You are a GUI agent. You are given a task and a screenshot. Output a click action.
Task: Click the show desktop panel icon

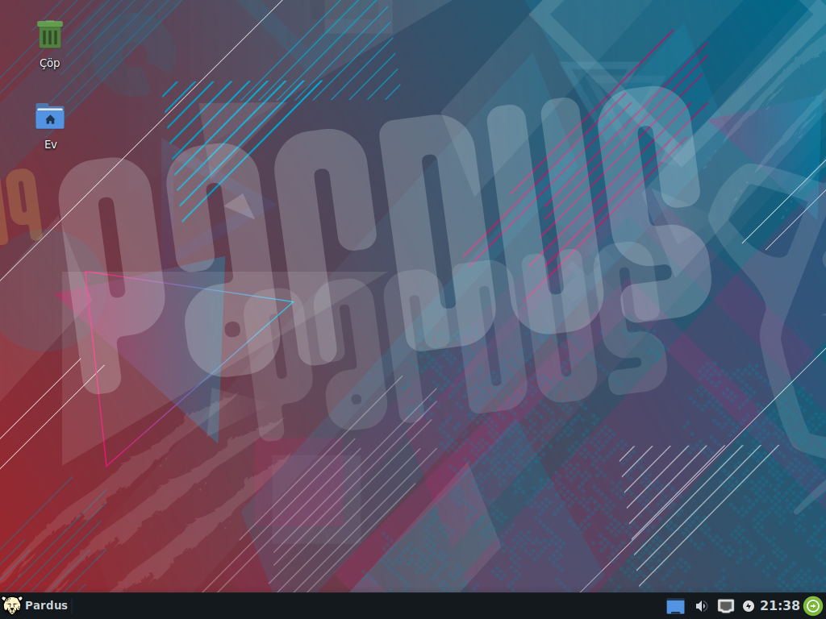(x=675, y=606)
